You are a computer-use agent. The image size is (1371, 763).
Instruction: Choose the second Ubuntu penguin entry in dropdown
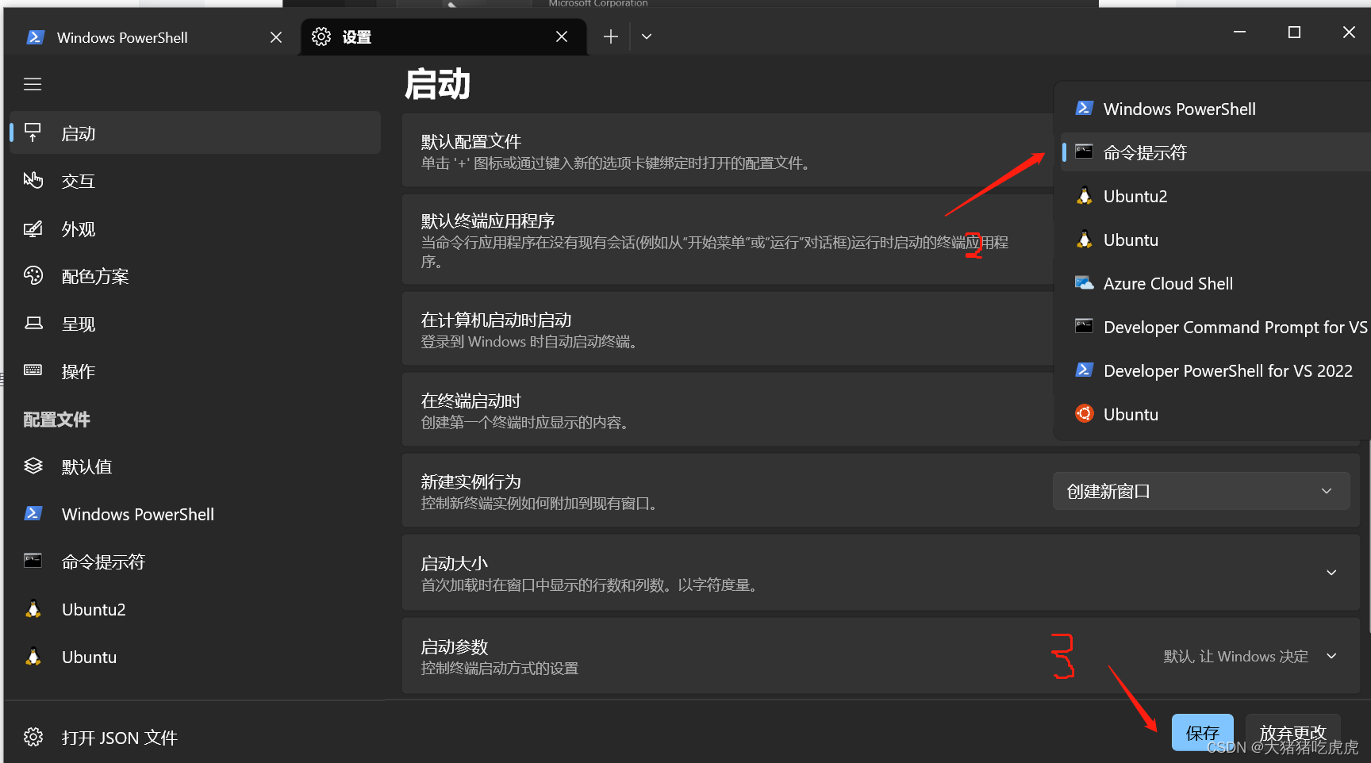1215,239
